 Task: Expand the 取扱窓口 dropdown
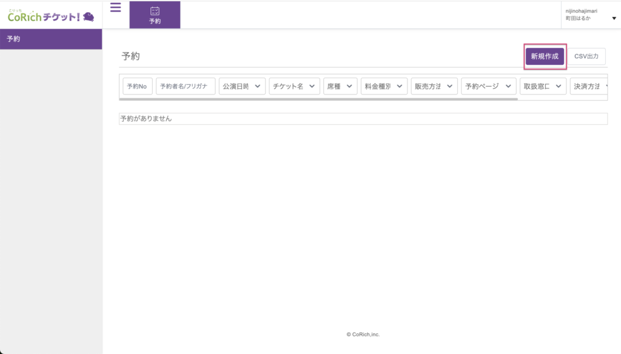[x=543, y=87]
